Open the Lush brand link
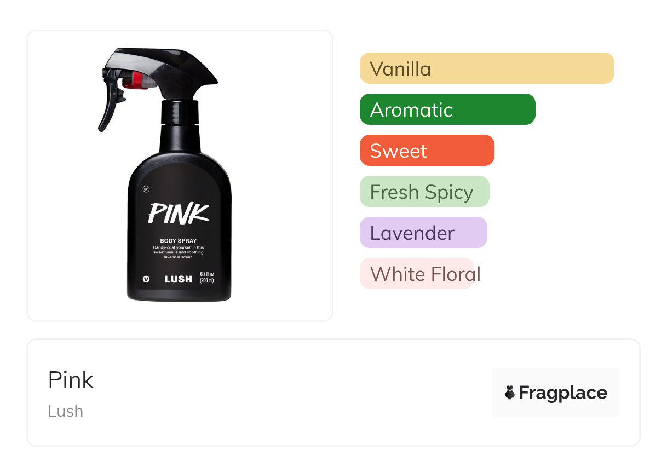 tap(66, 411)
